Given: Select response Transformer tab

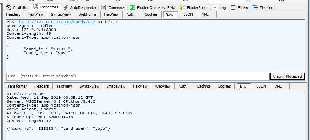Looking at the screenshot, I should tap(17, 86).
